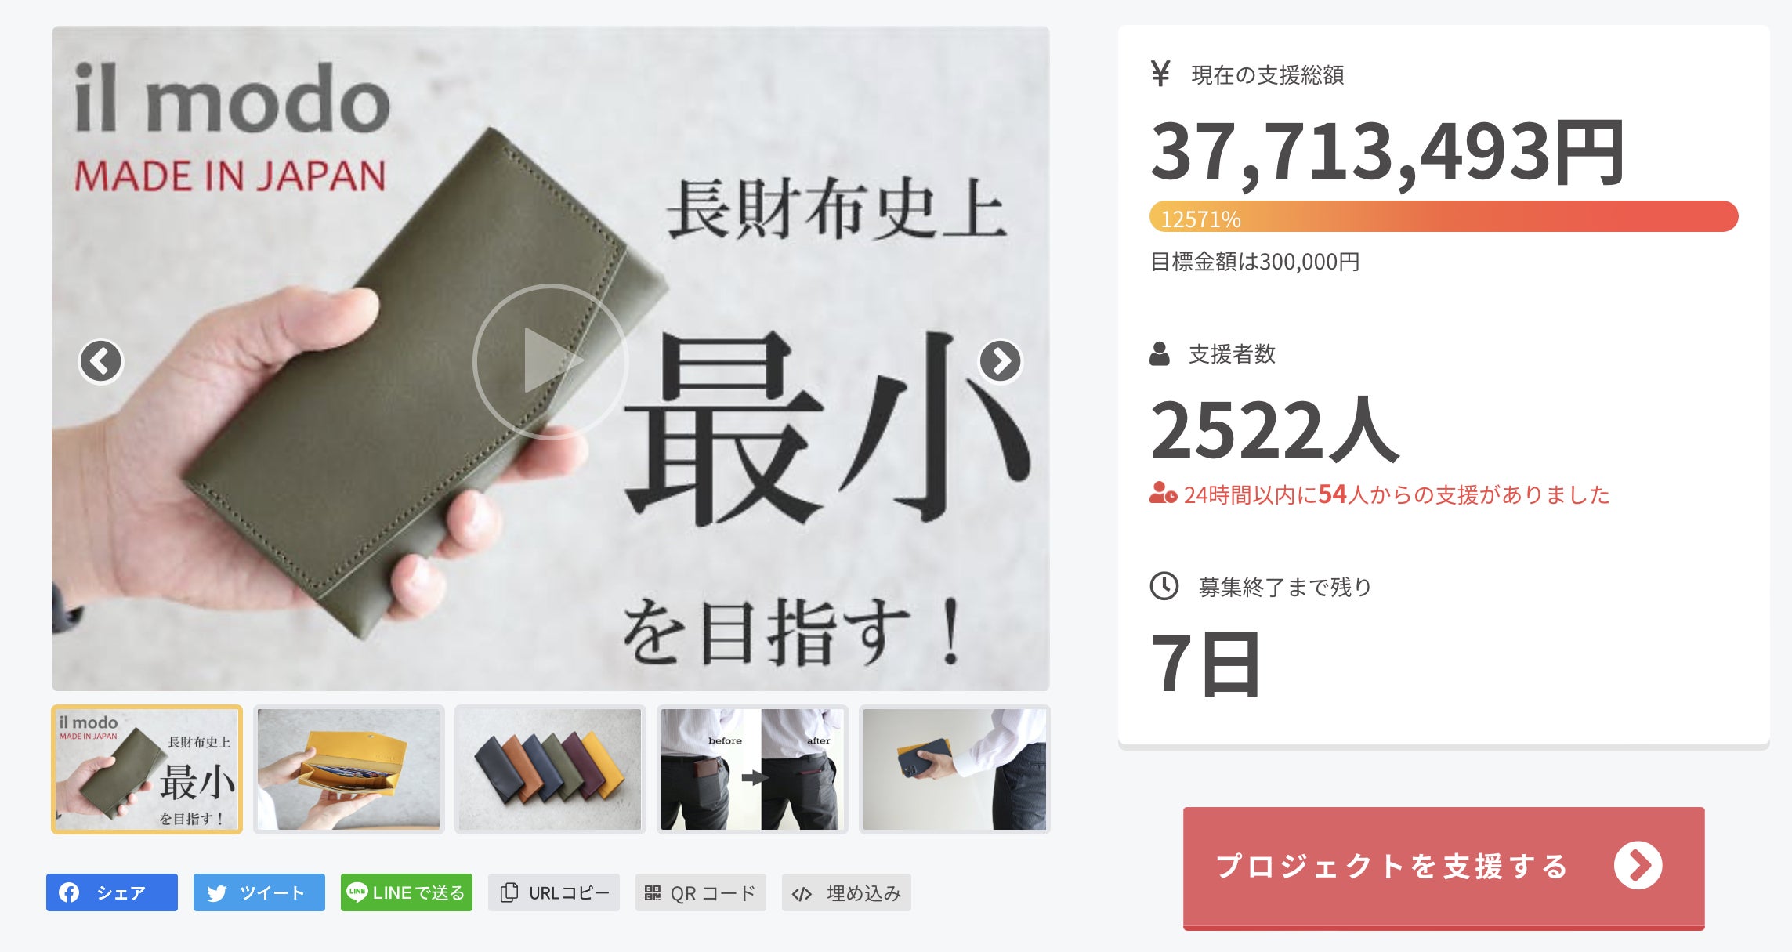Click arrow circle in 支援する button
The image size is (1792, 952).
click(x=1638, y=866)
